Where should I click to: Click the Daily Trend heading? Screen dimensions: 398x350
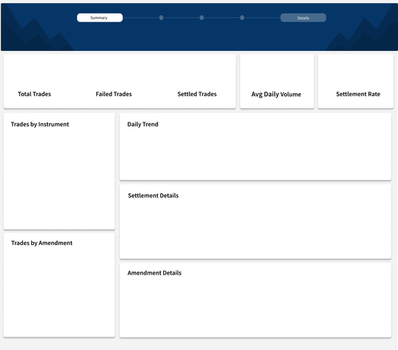pyautogui.click(x=142, y=124)
